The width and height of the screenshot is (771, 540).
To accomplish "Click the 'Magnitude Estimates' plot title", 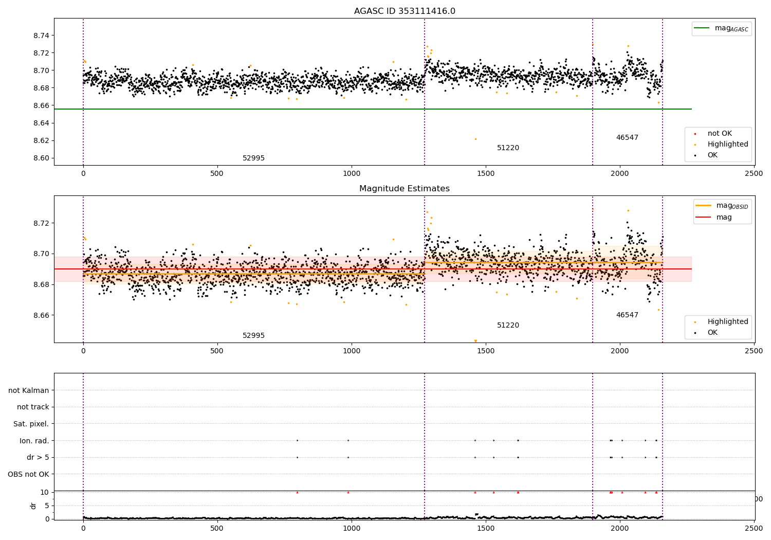I will 405,189.
